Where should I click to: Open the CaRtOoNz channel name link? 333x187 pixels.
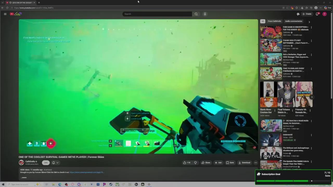coord(30,162)
